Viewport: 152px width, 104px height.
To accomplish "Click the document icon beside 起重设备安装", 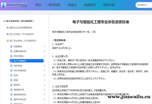I will pos(11,51).
